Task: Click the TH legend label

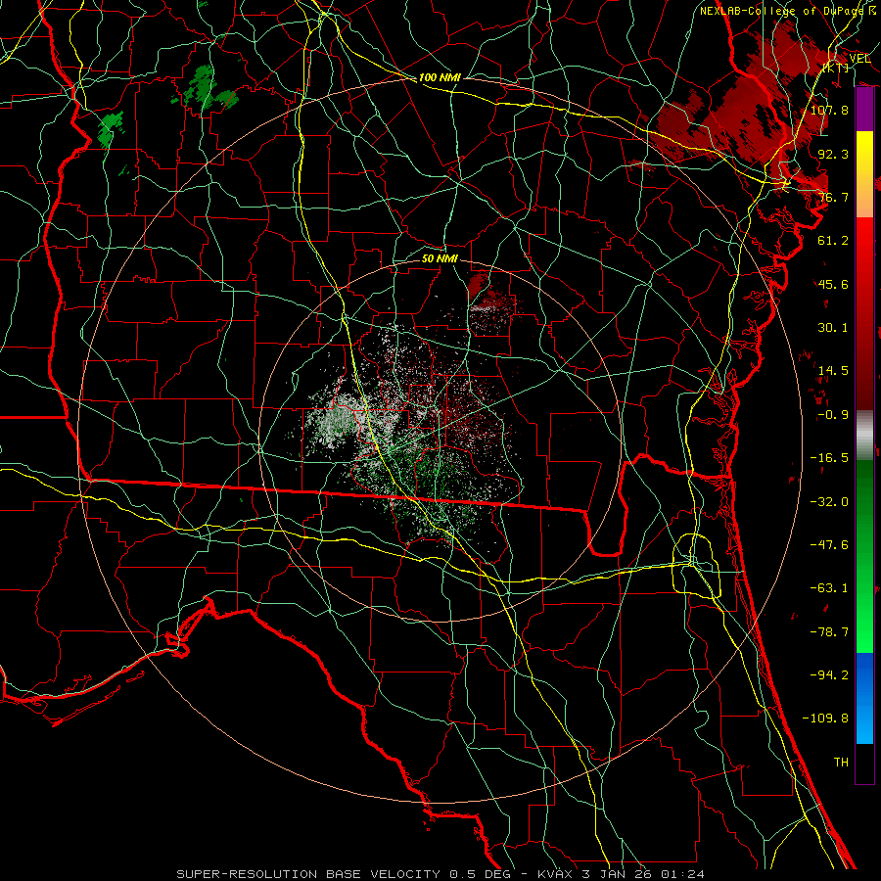Action: [841, 763]
